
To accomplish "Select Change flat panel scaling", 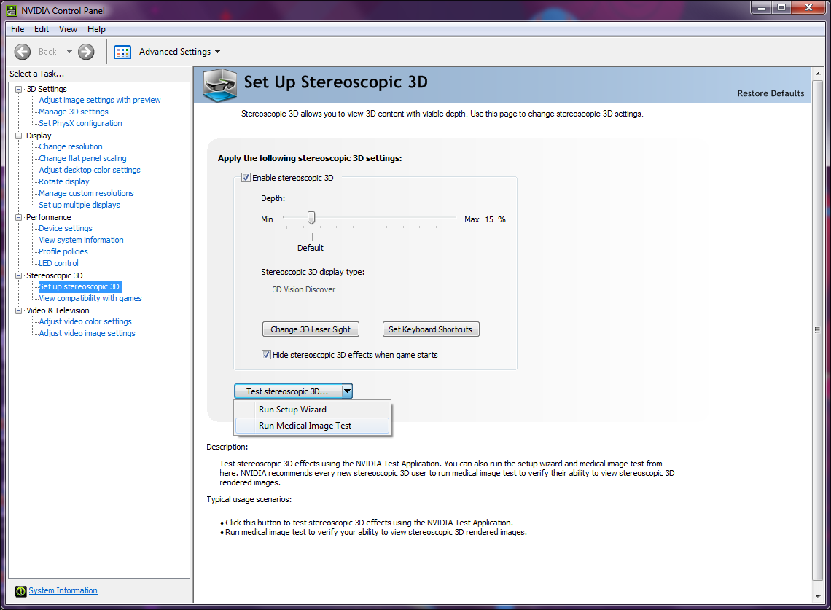I will coord(82,158).
